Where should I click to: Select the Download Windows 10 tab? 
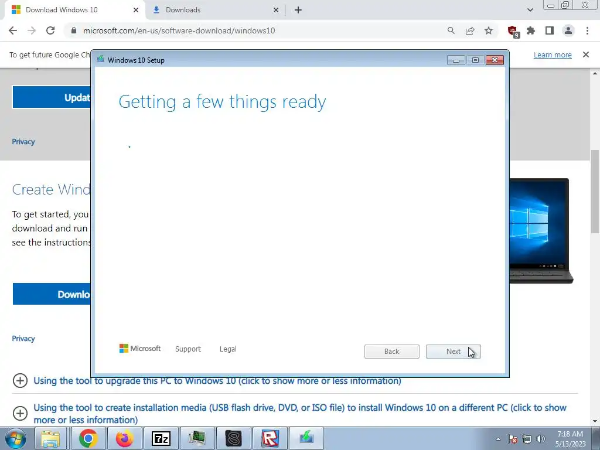(74, 10)
